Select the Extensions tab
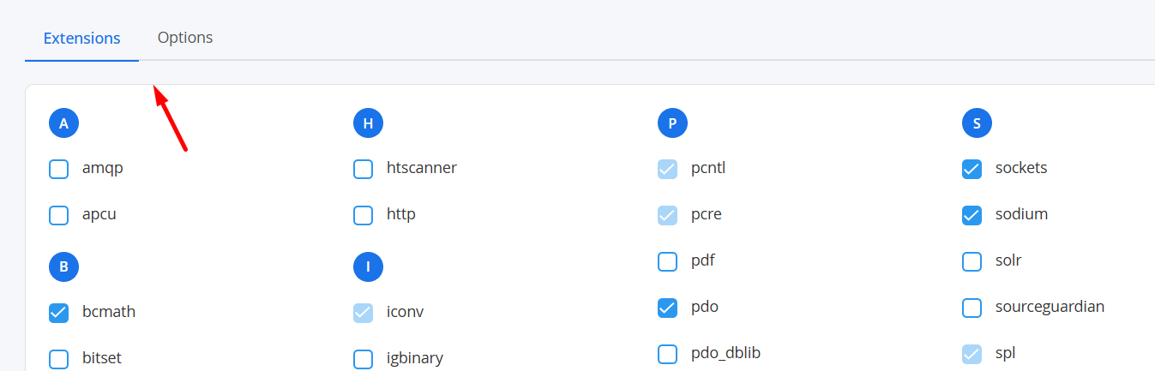 tap(82, 39)
